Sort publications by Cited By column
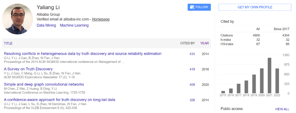The height and width of the screenshot is (113, 296). tap(187, 43)
